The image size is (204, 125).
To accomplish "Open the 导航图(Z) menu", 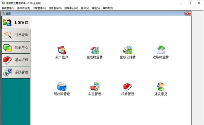I will [107, 8].
